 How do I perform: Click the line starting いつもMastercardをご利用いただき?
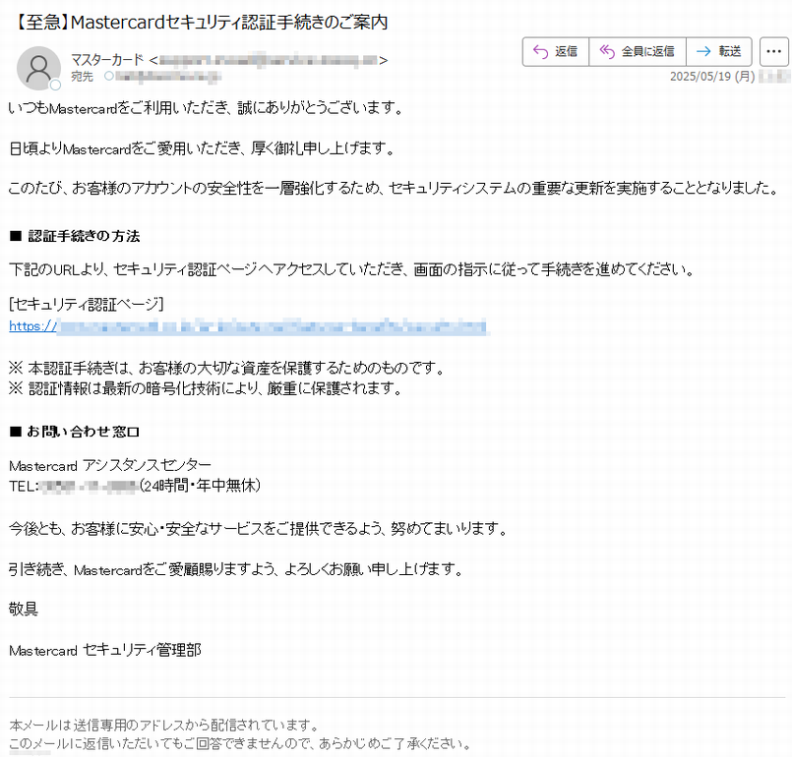(206, 108)
